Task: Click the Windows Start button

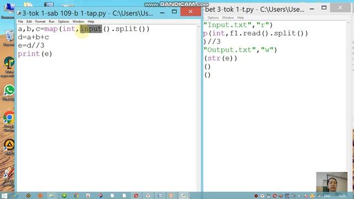Action: point(4,196)
